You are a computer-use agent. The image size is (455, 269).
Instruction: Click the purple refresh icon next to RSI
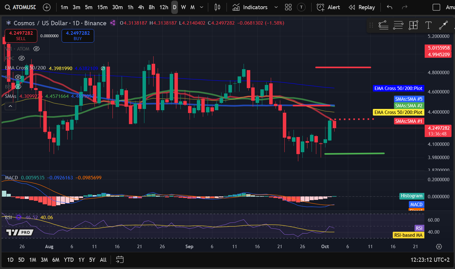[19, 217]
